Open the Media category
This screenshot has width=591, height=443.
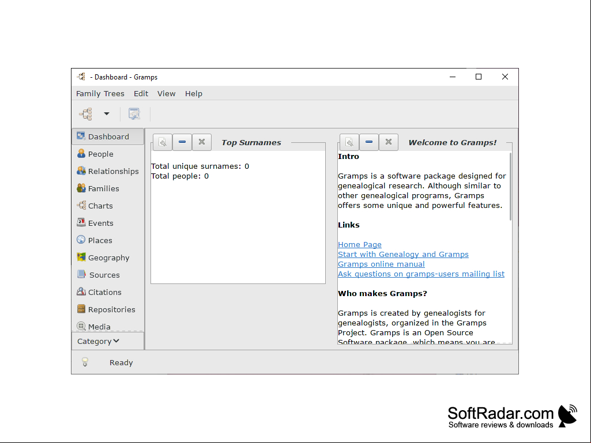click(108, 326)
